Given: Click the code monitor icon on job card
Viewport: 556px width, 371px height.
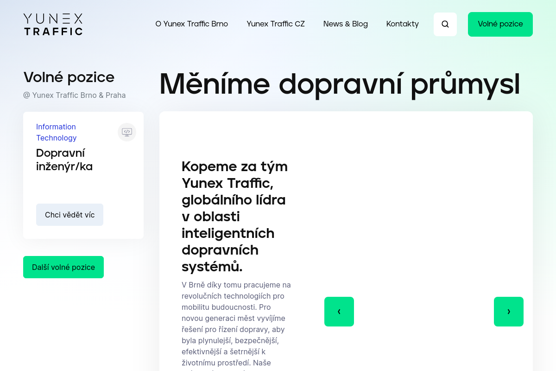Looking at the screenshot, I should coord(127,132).
